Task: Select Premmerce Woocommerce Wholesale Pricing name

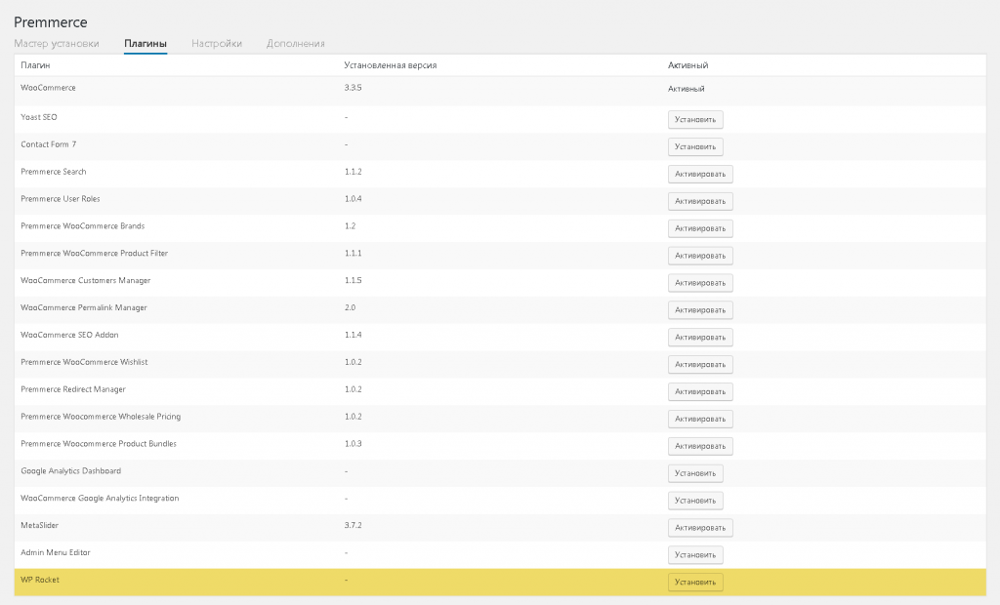Action: tap(101, 417)
